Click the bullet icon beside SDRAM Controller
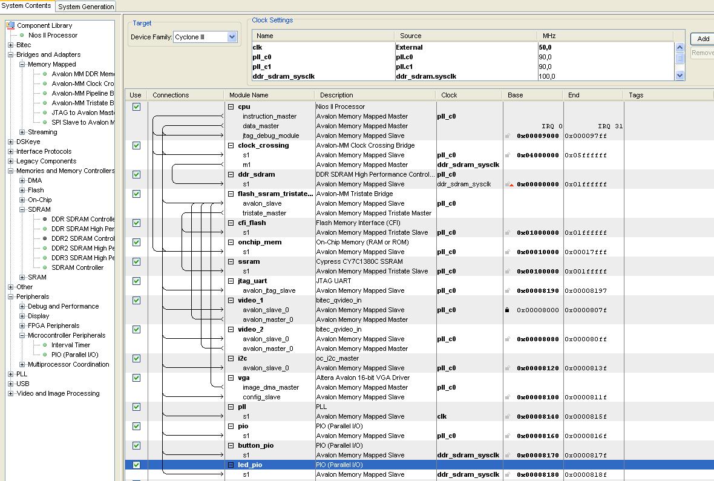This screenshot has height=481, width=714. tap(45, 267)
